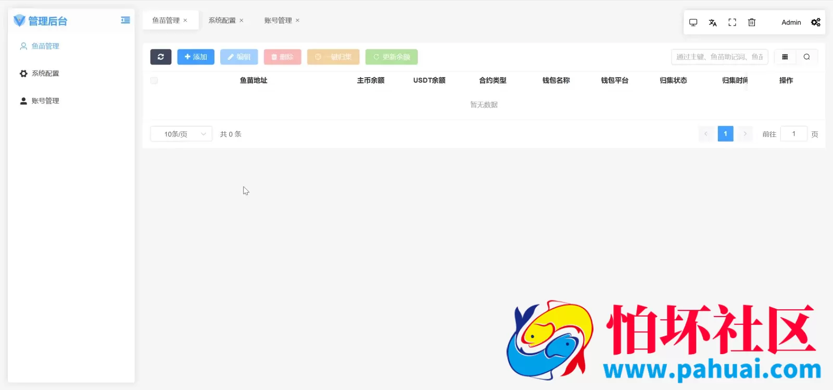The height and width of the screenshot is (390, 833).
Task: Click the 管理后台 logo icon
Action: (x=19, y=20)
